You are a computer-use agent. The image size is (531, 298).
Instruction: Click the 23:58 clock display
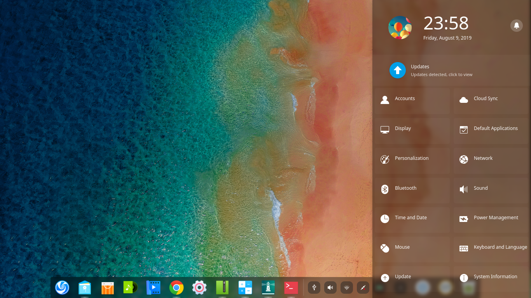[446, 23]
